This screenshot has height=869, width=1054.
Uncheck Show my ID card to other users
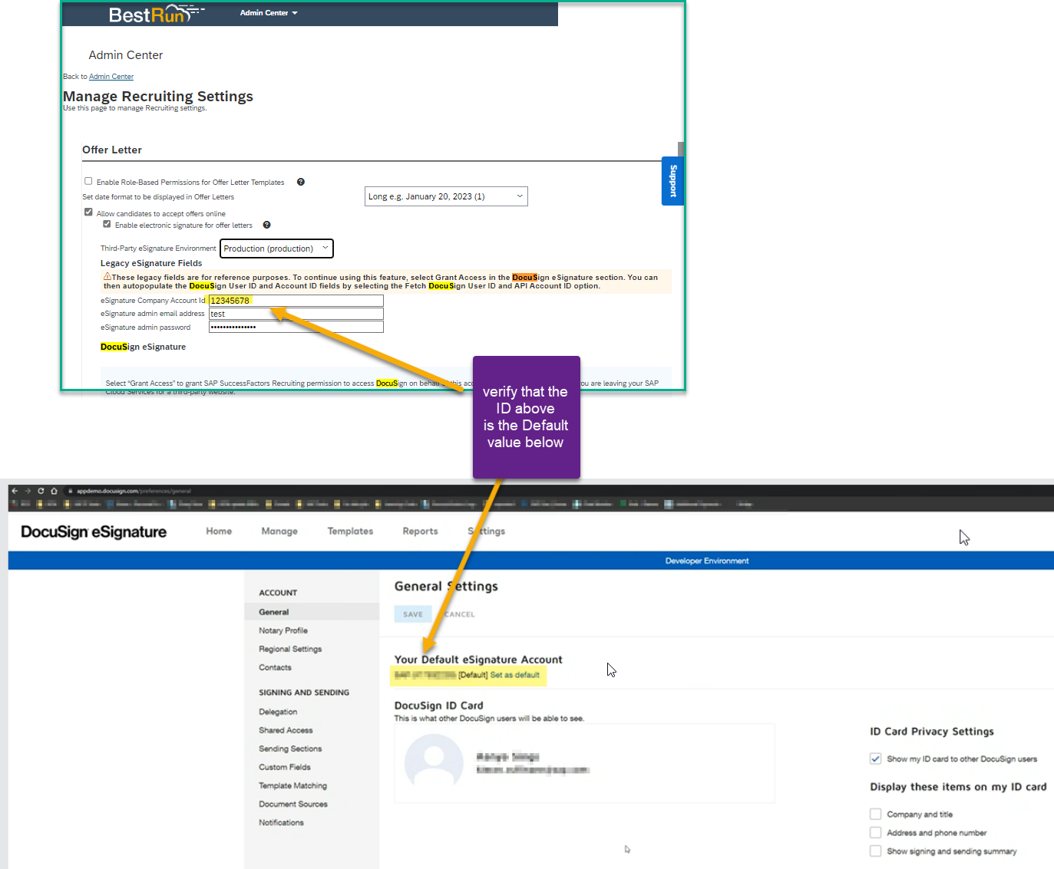tap(875, 759)
